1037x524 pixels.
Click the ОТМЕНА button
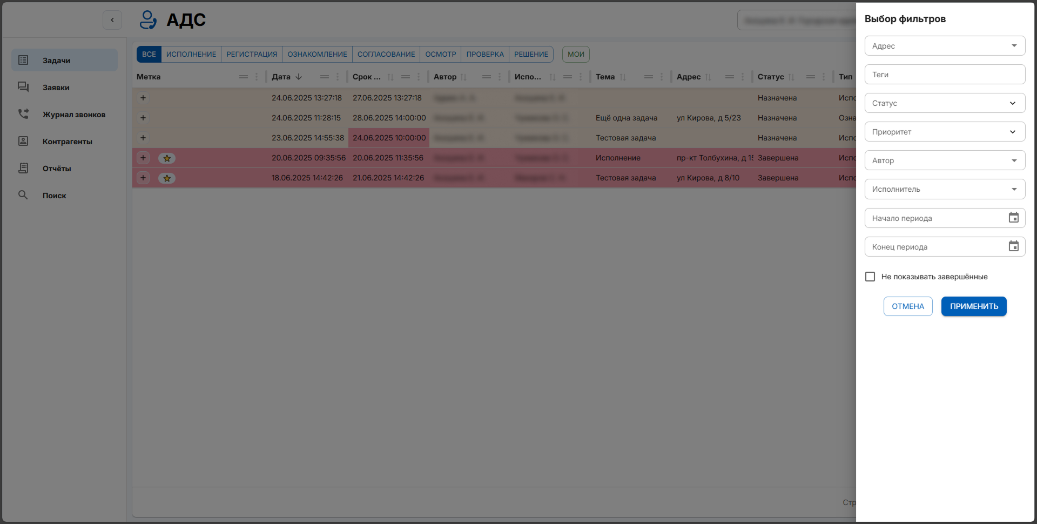[x=907, y=306]
